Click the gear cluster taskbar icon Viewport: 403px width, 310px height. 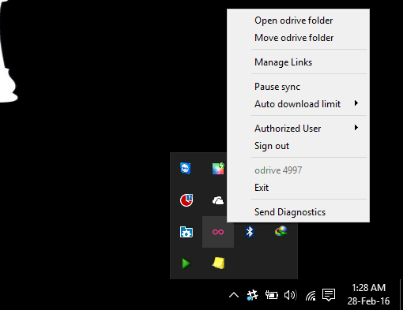[252, 295]
